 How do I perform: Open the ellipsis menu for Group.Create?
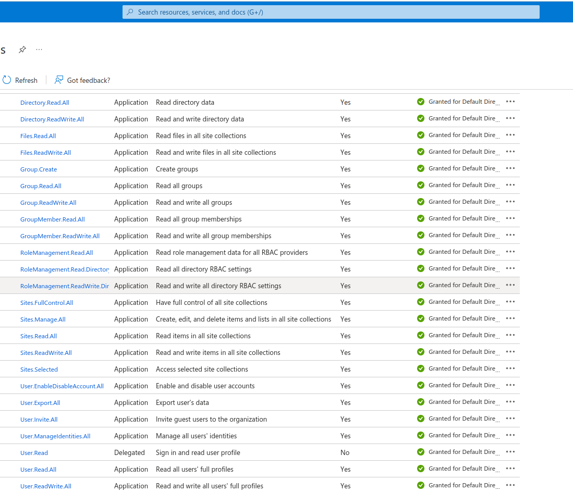click(510, 168)
